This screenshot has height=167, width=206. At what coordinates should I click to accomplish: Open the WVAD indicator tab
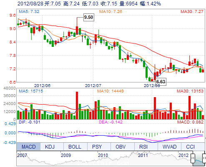point(169,146)
